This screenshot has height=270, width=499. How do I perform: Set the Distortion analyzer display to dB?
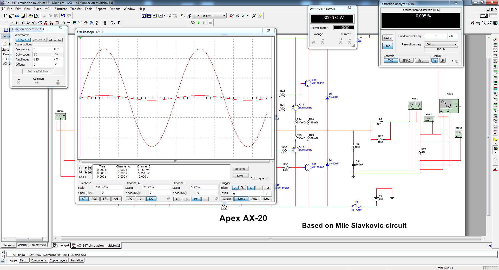point(442,60)
